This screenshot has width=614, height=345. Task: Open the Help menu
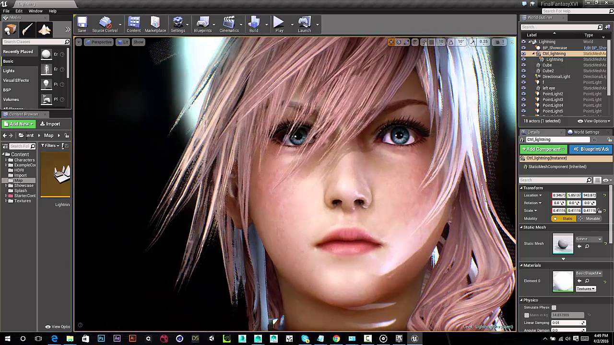tap(53, 11)
